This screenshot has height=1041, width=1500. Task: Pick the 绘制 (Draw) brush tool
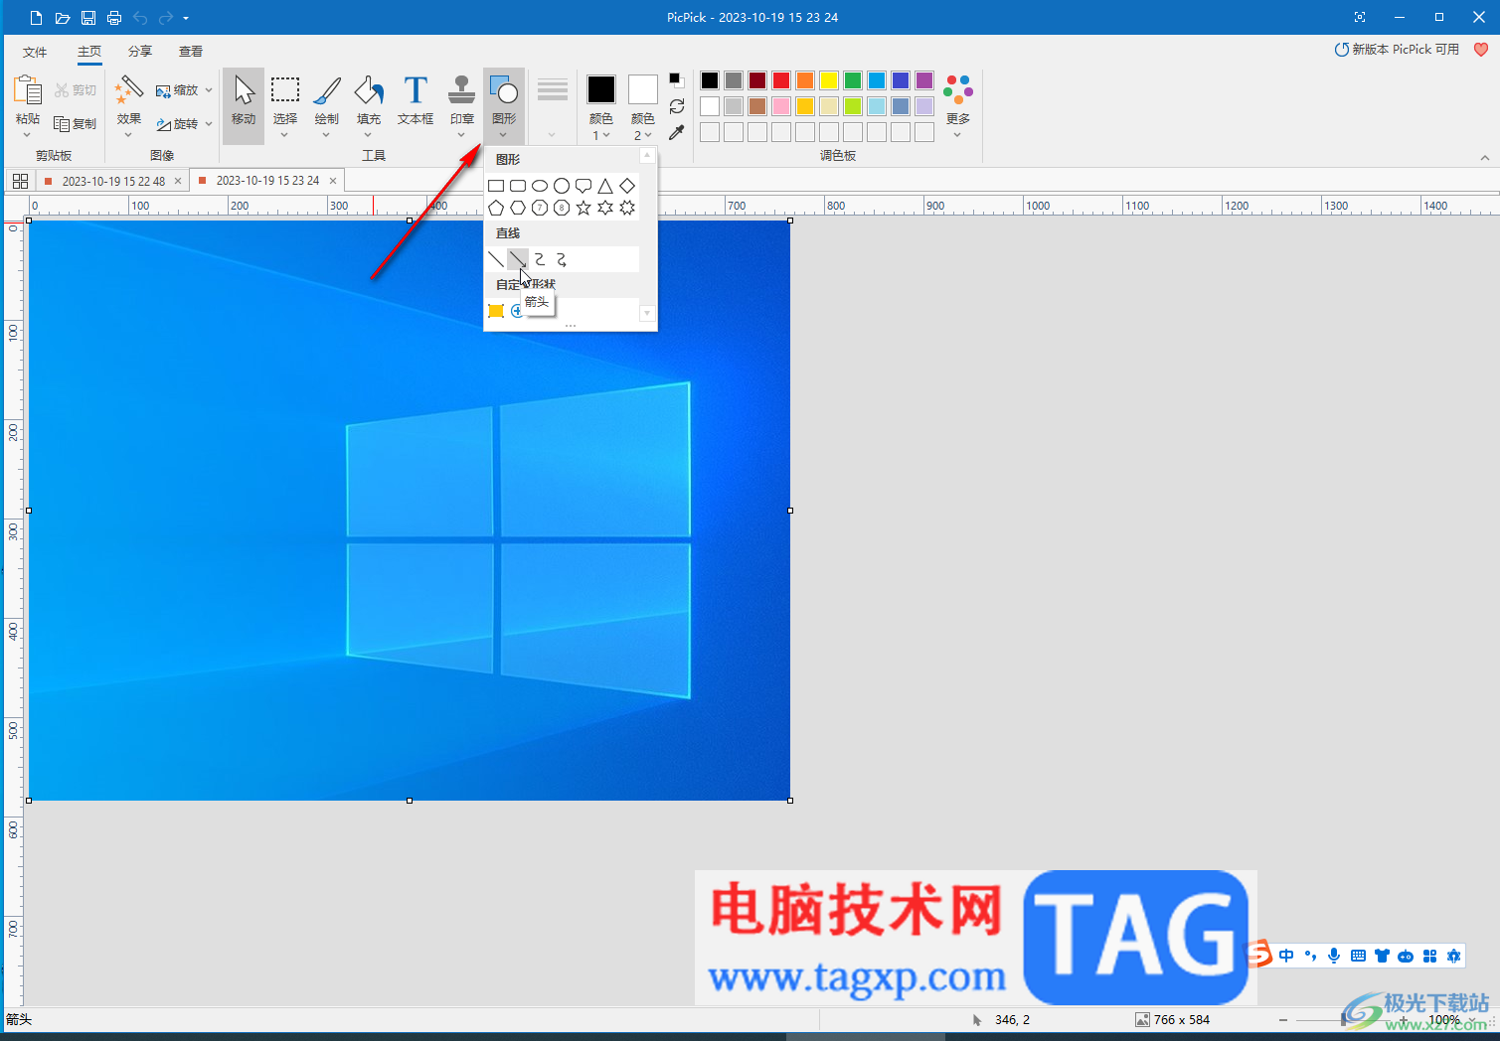[327, 105]
